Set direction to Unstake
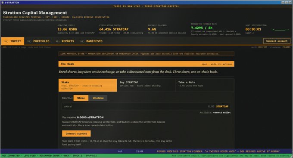Viewport: 293px width, 158px height. [x=98, y=98]
